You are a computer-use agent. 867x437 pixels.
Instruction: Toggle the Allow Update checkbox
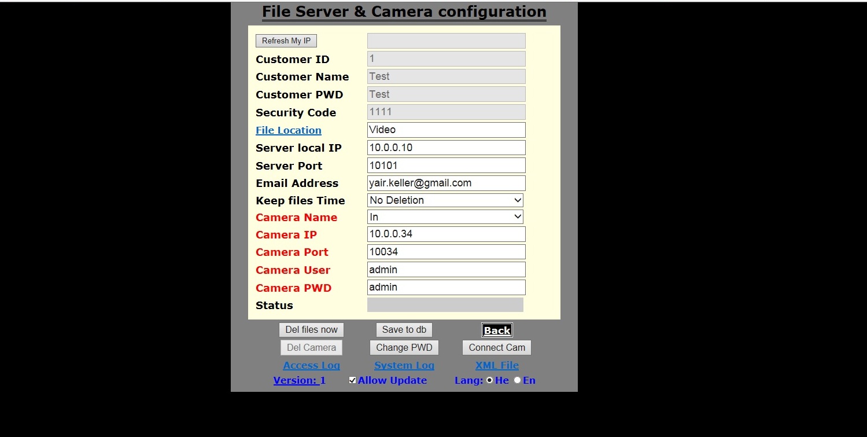point(352,380)
